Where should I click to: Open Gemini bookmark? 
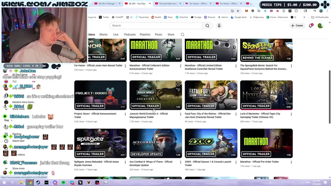(x=223, y=17)
